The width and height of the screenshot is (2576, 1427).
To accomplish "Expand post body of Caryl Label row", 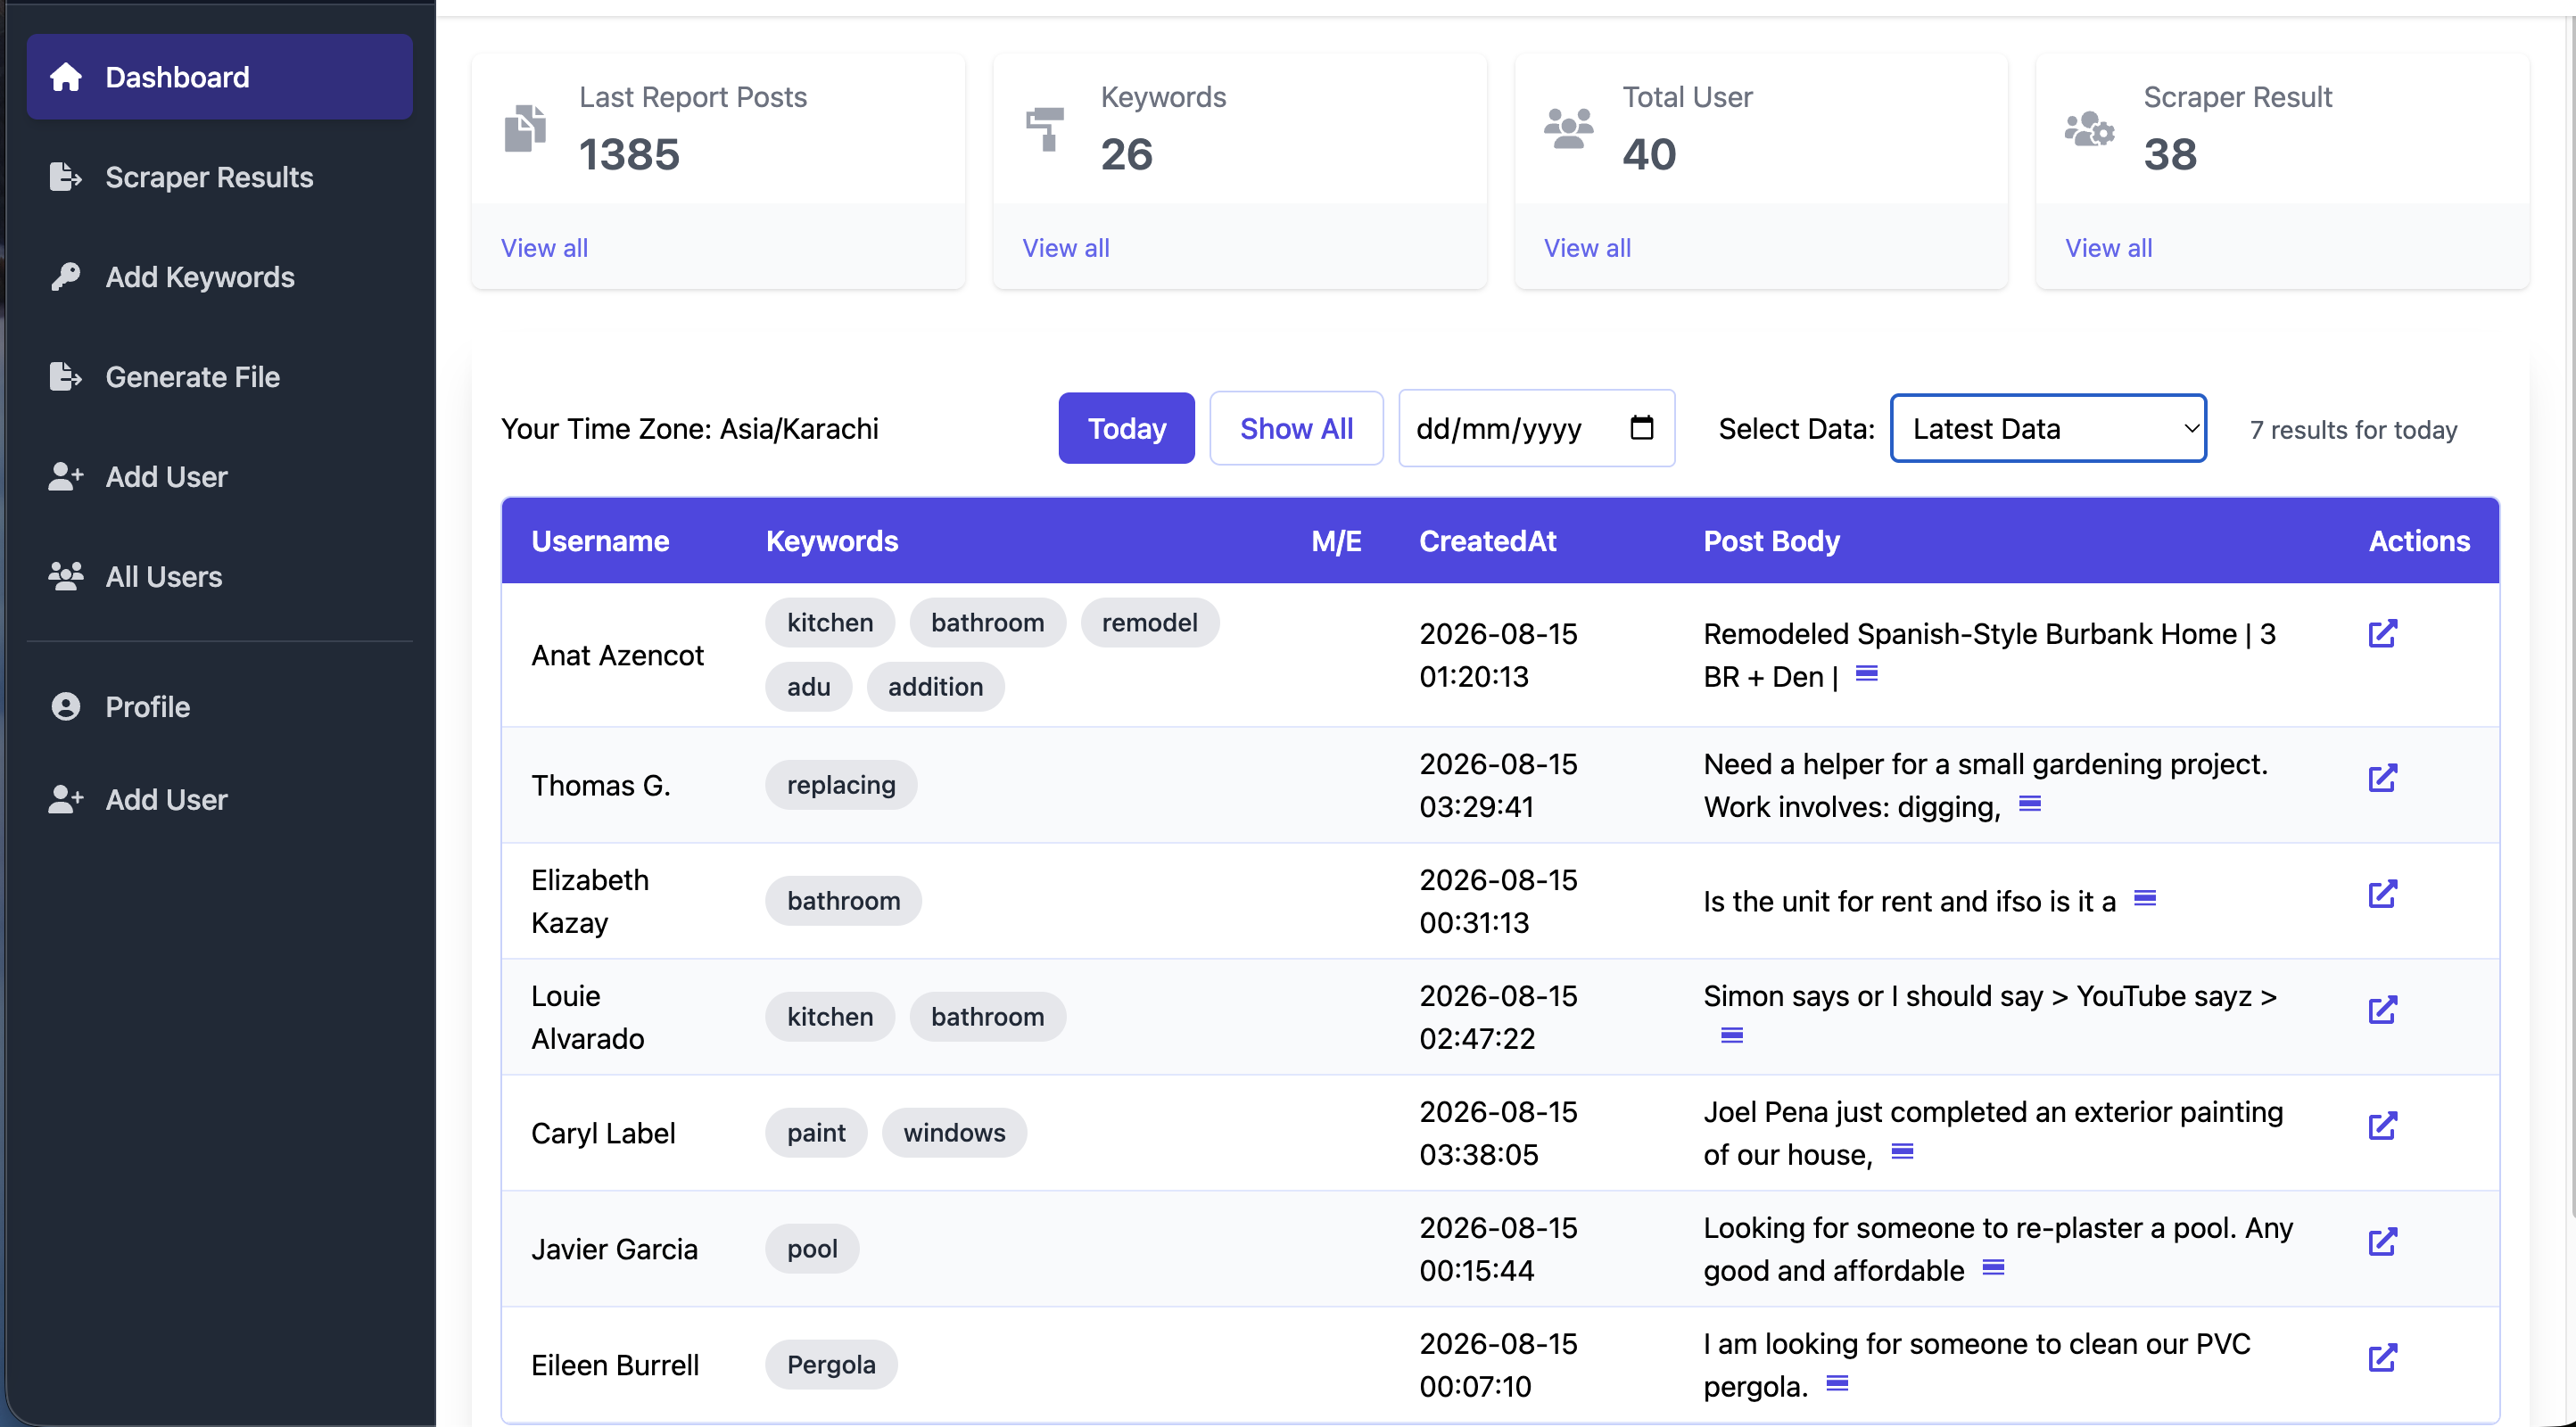I will coord(1902,1151).
